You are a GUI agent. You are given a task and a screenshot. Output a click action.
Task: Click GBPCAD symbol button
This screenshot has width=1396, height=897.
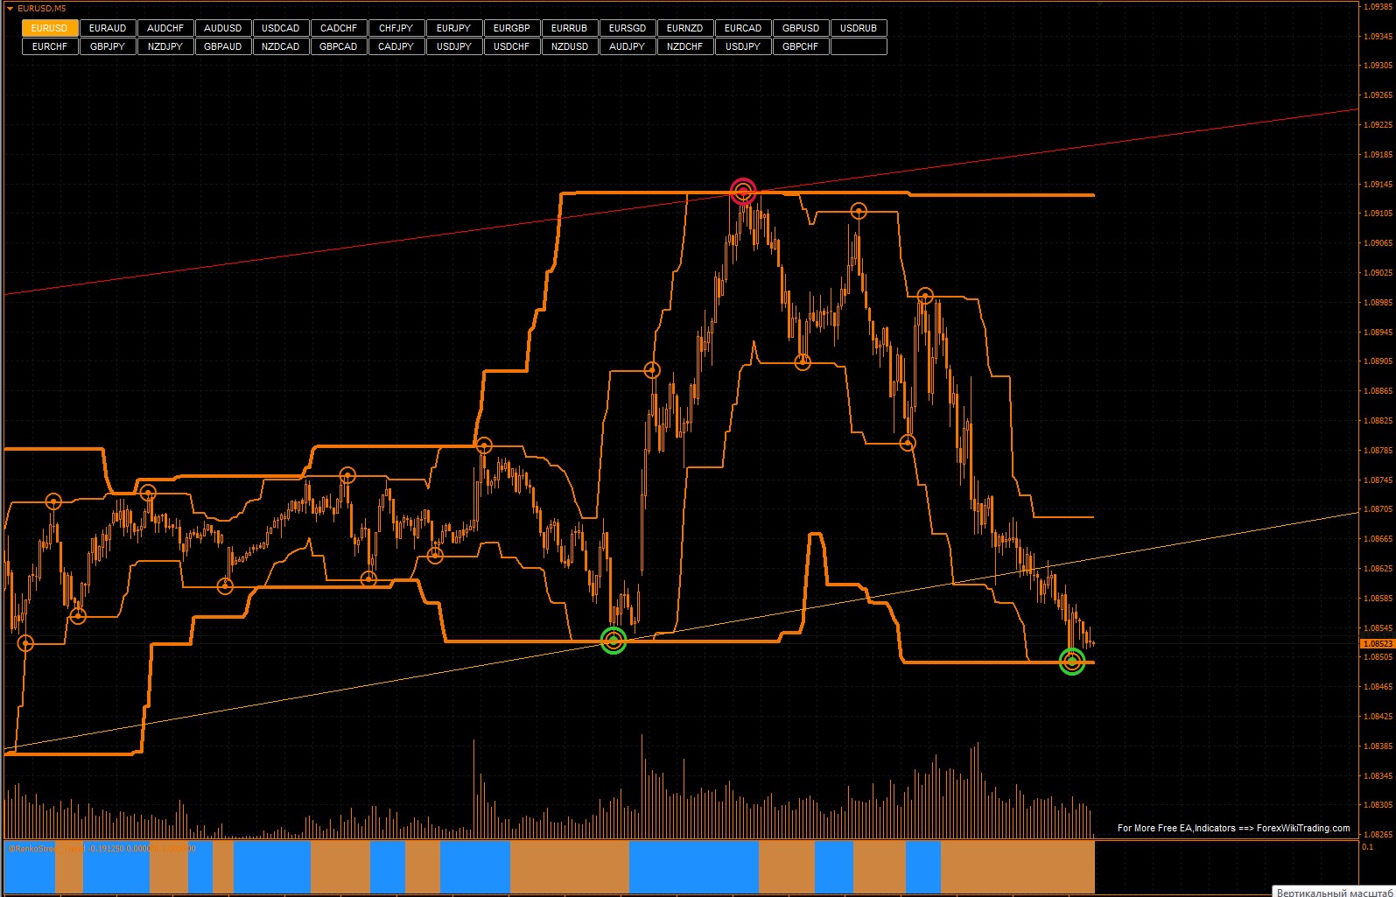click(x=338, y=46)
